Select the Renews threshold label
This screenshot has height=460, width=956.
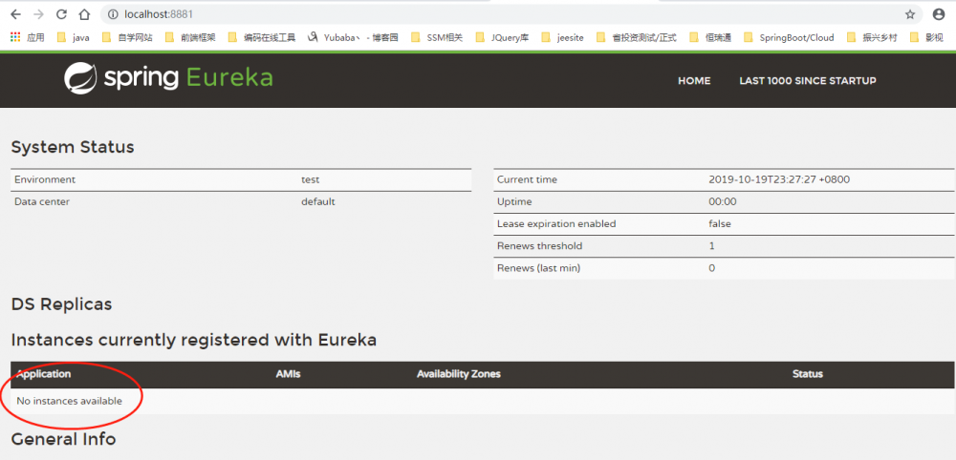click(x=539, y=246)
